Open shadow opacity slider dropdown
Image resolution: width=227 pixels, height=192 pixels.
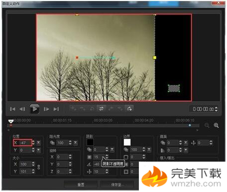click(x=112, y=150)
